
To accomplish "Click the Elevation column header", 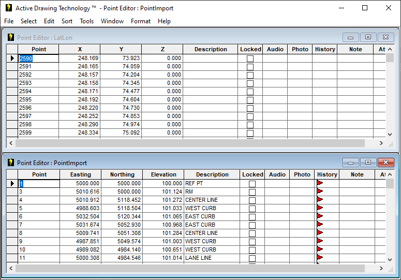I will pyautogui.click(x=164, y=174).
